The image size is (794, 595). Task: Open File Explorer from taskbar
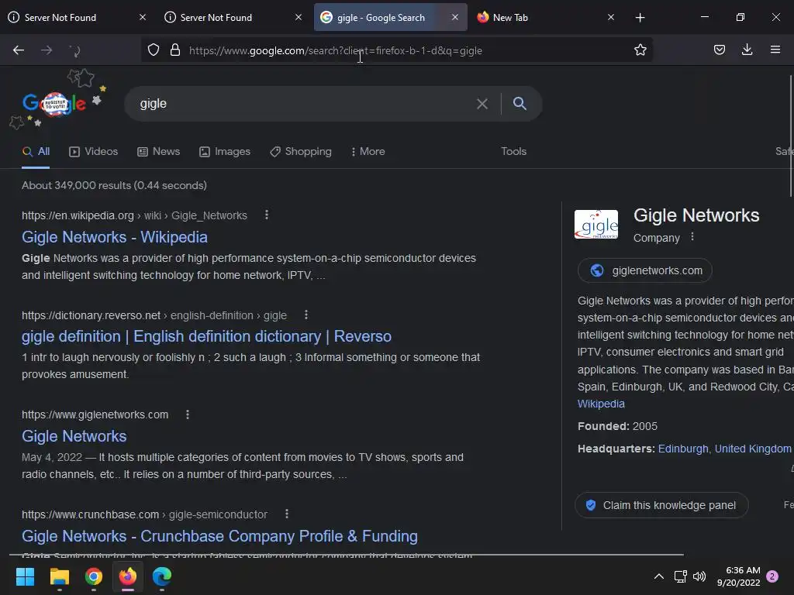59,576
